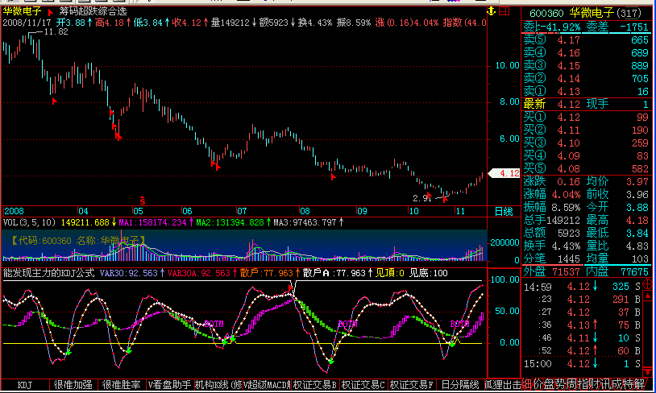Screen dimensions: 656x393
Task: Click the 特 tab in right panel
Action: point(628,384)
